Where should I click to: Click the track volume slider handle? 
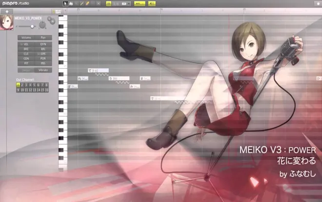point(32,26)
